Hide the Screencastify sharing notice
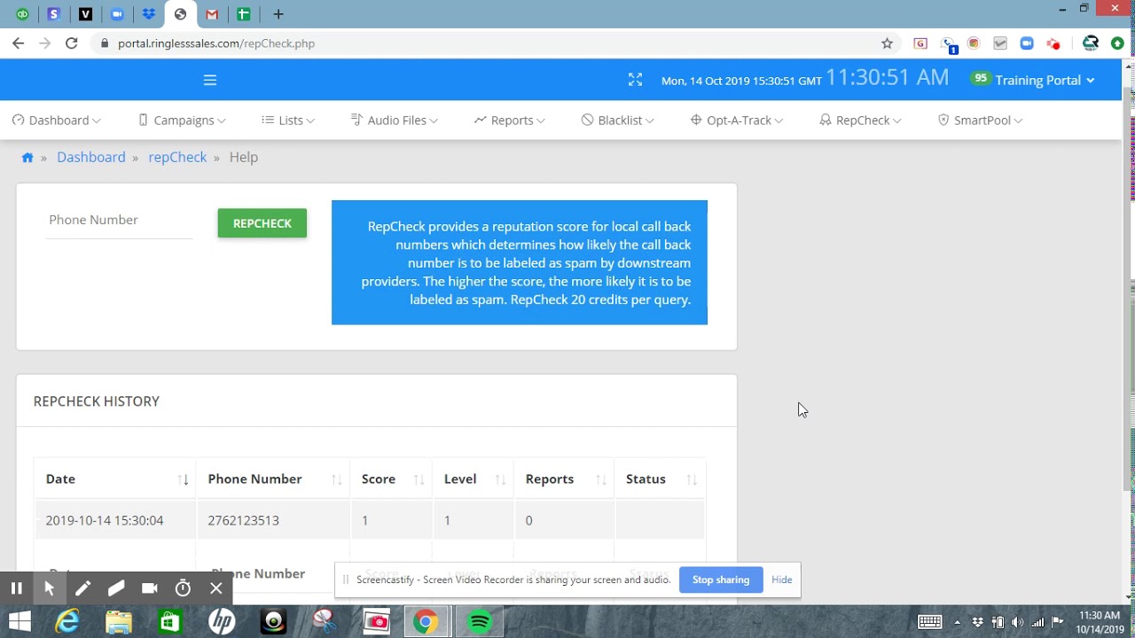 (x=782, y=580)
